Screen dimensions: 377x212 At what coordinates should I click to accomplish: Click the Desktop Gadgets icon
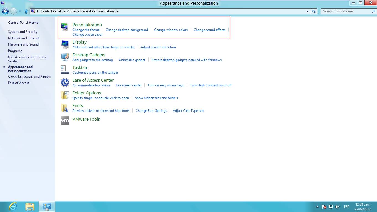click(65, 57)
